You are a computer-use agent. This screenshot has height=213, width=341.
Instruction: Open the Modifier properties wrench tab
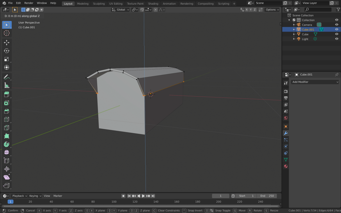click(x=286, y=133)
